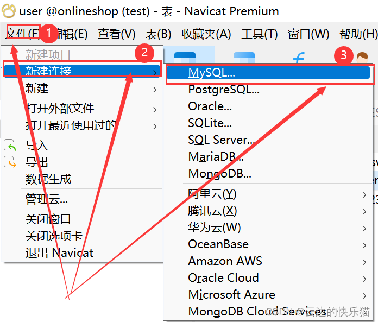Click the function icon in toolbar
Viewport: 378px width, 322px height.
coord(299,58)
